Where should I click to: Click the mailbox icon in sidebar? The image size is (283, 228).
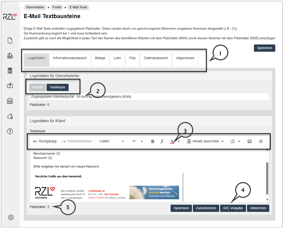point(10,85)
